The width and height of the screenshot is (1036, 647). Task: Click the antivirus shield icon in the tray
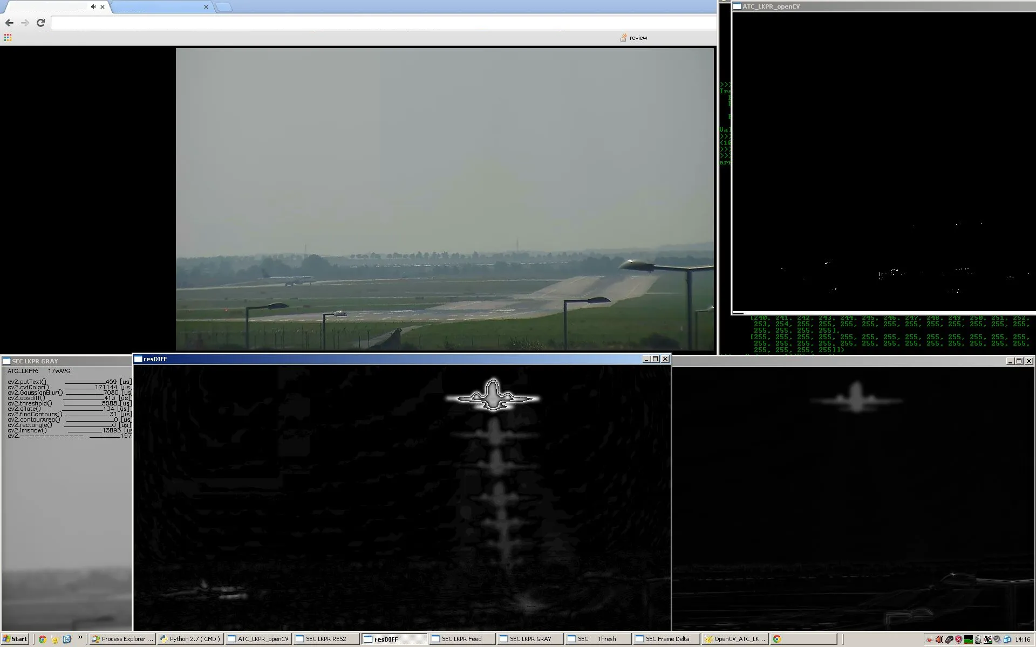(x=958, y=641)
